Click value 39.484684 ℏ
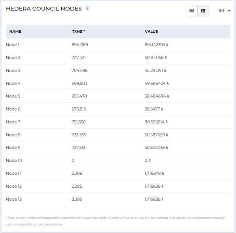This screenshot has height=233, width=236. (x=157, y=96)
